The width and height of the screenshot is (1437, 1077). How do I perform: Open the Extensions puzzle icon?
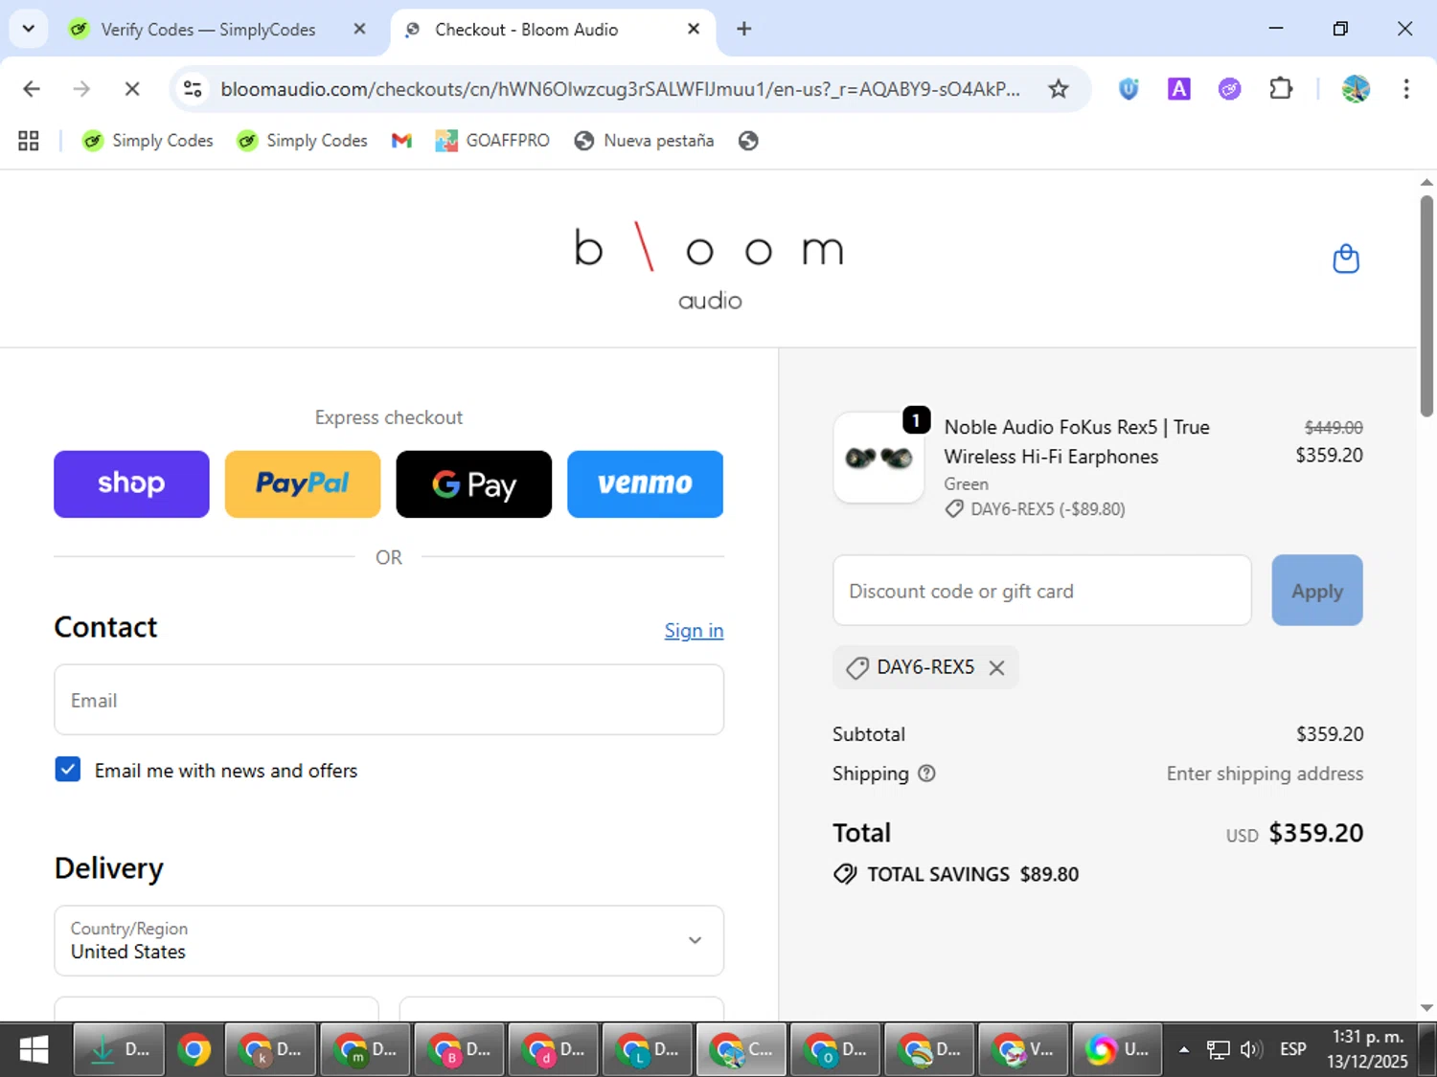(x=1281, y=89)
